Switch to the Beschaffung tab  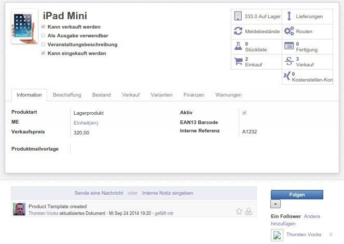pos(67,95)
